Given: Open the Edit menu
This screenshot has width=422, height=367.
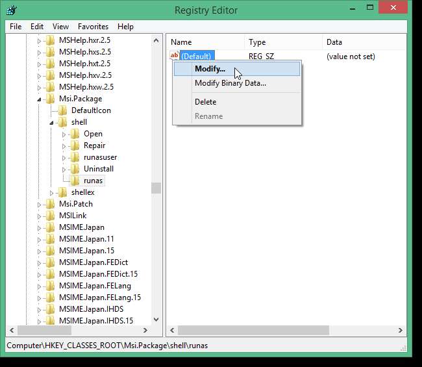Looking at the screenshot, I should [x=37, y=27].
